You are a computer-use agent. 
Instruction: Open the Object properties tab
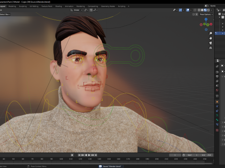coord(217,102)
